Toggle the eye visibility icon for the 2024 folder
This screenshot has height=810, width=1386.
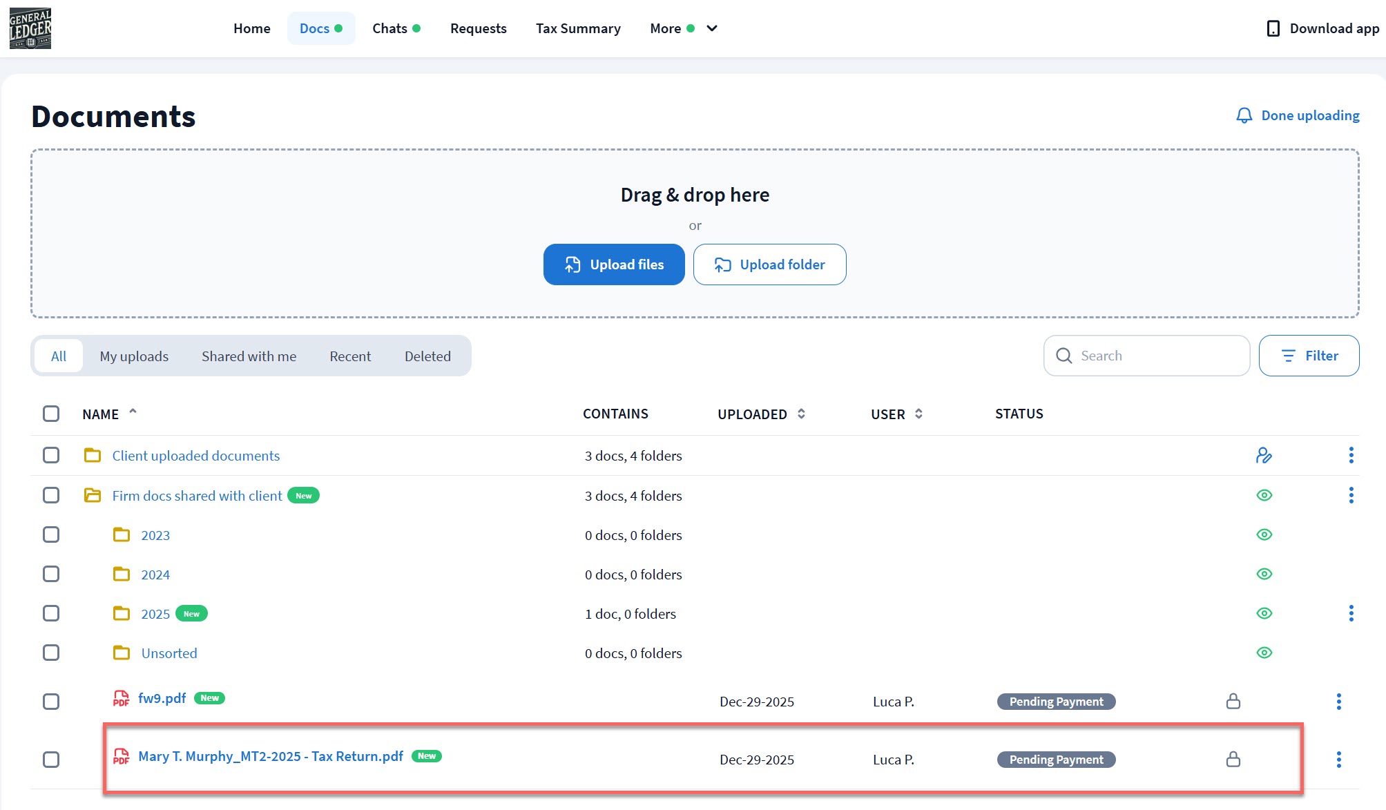[1264, 574]
